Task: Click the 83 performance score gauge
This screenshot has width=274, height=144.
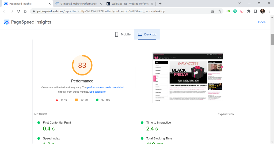Action: pyautogui.click(x=82, y=65)
